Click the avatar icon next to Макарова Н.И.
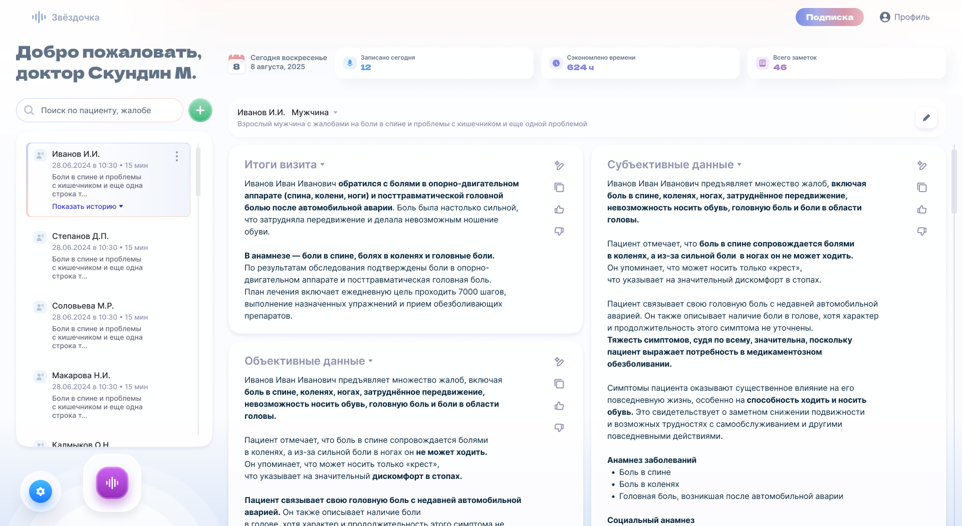 [40, 376]
